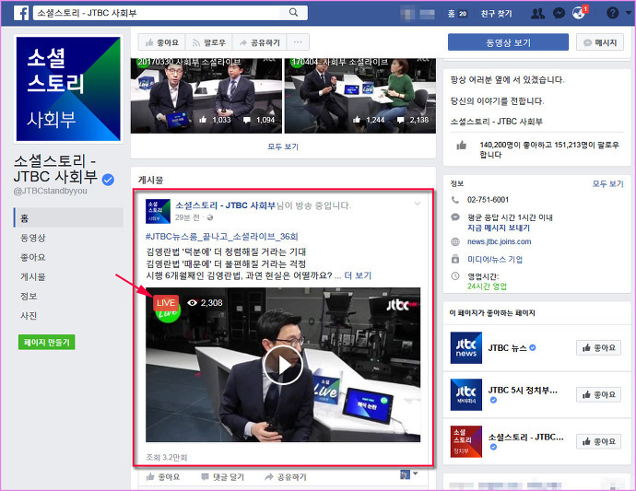Click the 좋아요 button under the cover
This screenshot has height=491, width=636.
coord(162,42)
